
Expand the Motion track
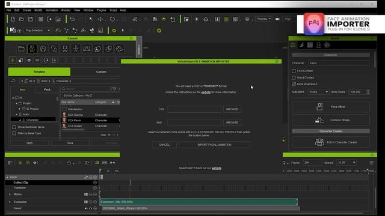tap(10, 194)
